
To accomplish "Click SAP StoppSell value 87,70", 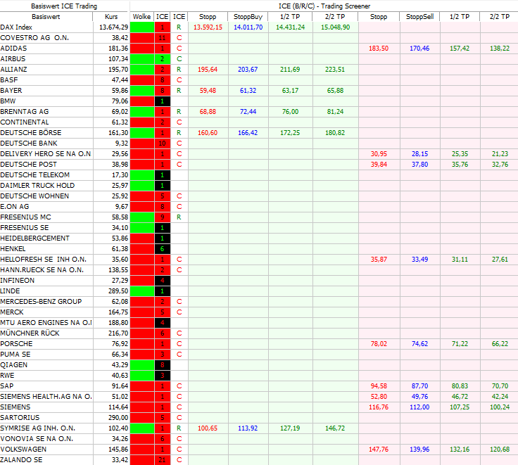I will [419, 386].
